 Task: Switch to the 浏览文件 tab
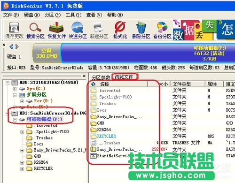(124, 76)
